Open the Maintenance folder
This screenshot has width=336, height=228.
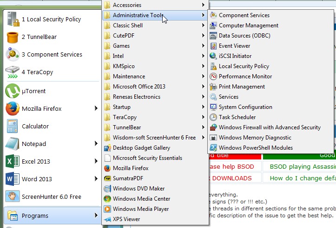coord(155,76)
